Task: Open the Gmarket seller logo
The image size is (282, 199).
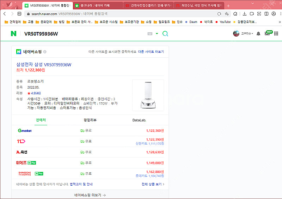Action: tap(25, 130)
